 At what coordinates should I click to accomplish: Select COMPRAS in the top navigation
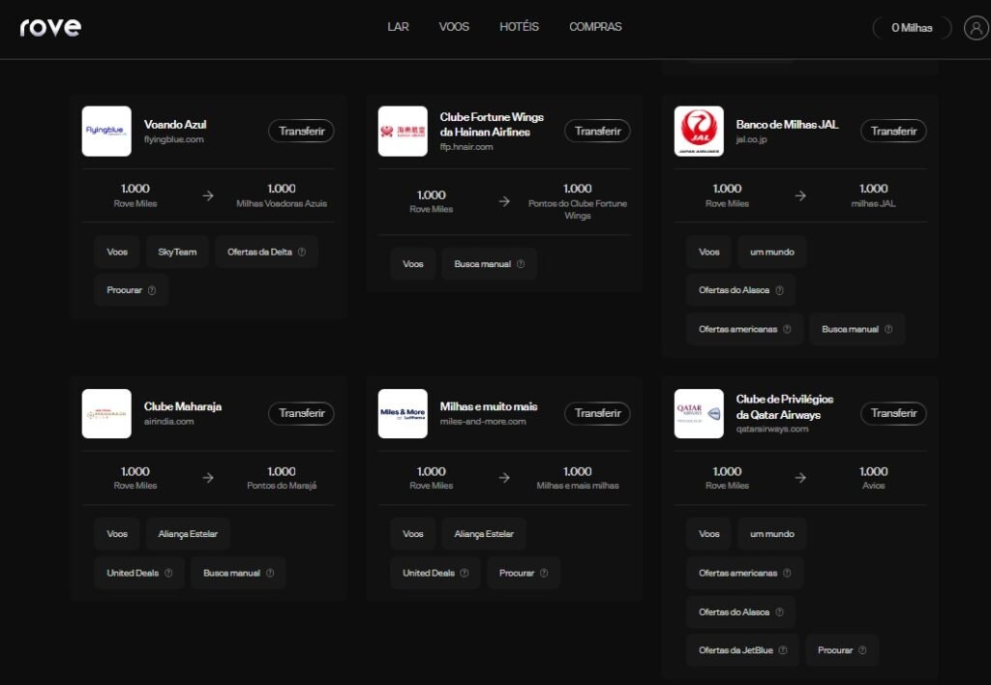[x=595, y=27]
